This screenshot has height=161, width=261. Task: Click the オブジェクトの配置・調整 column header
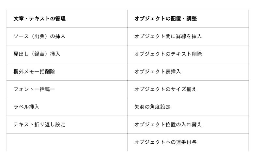tap(165, 19)
